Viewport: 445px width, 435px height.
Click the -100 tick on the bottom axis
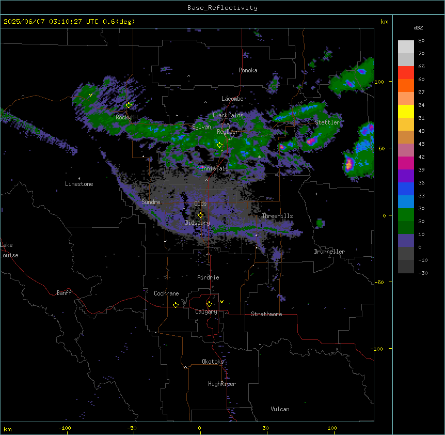(x=65, y=428)
